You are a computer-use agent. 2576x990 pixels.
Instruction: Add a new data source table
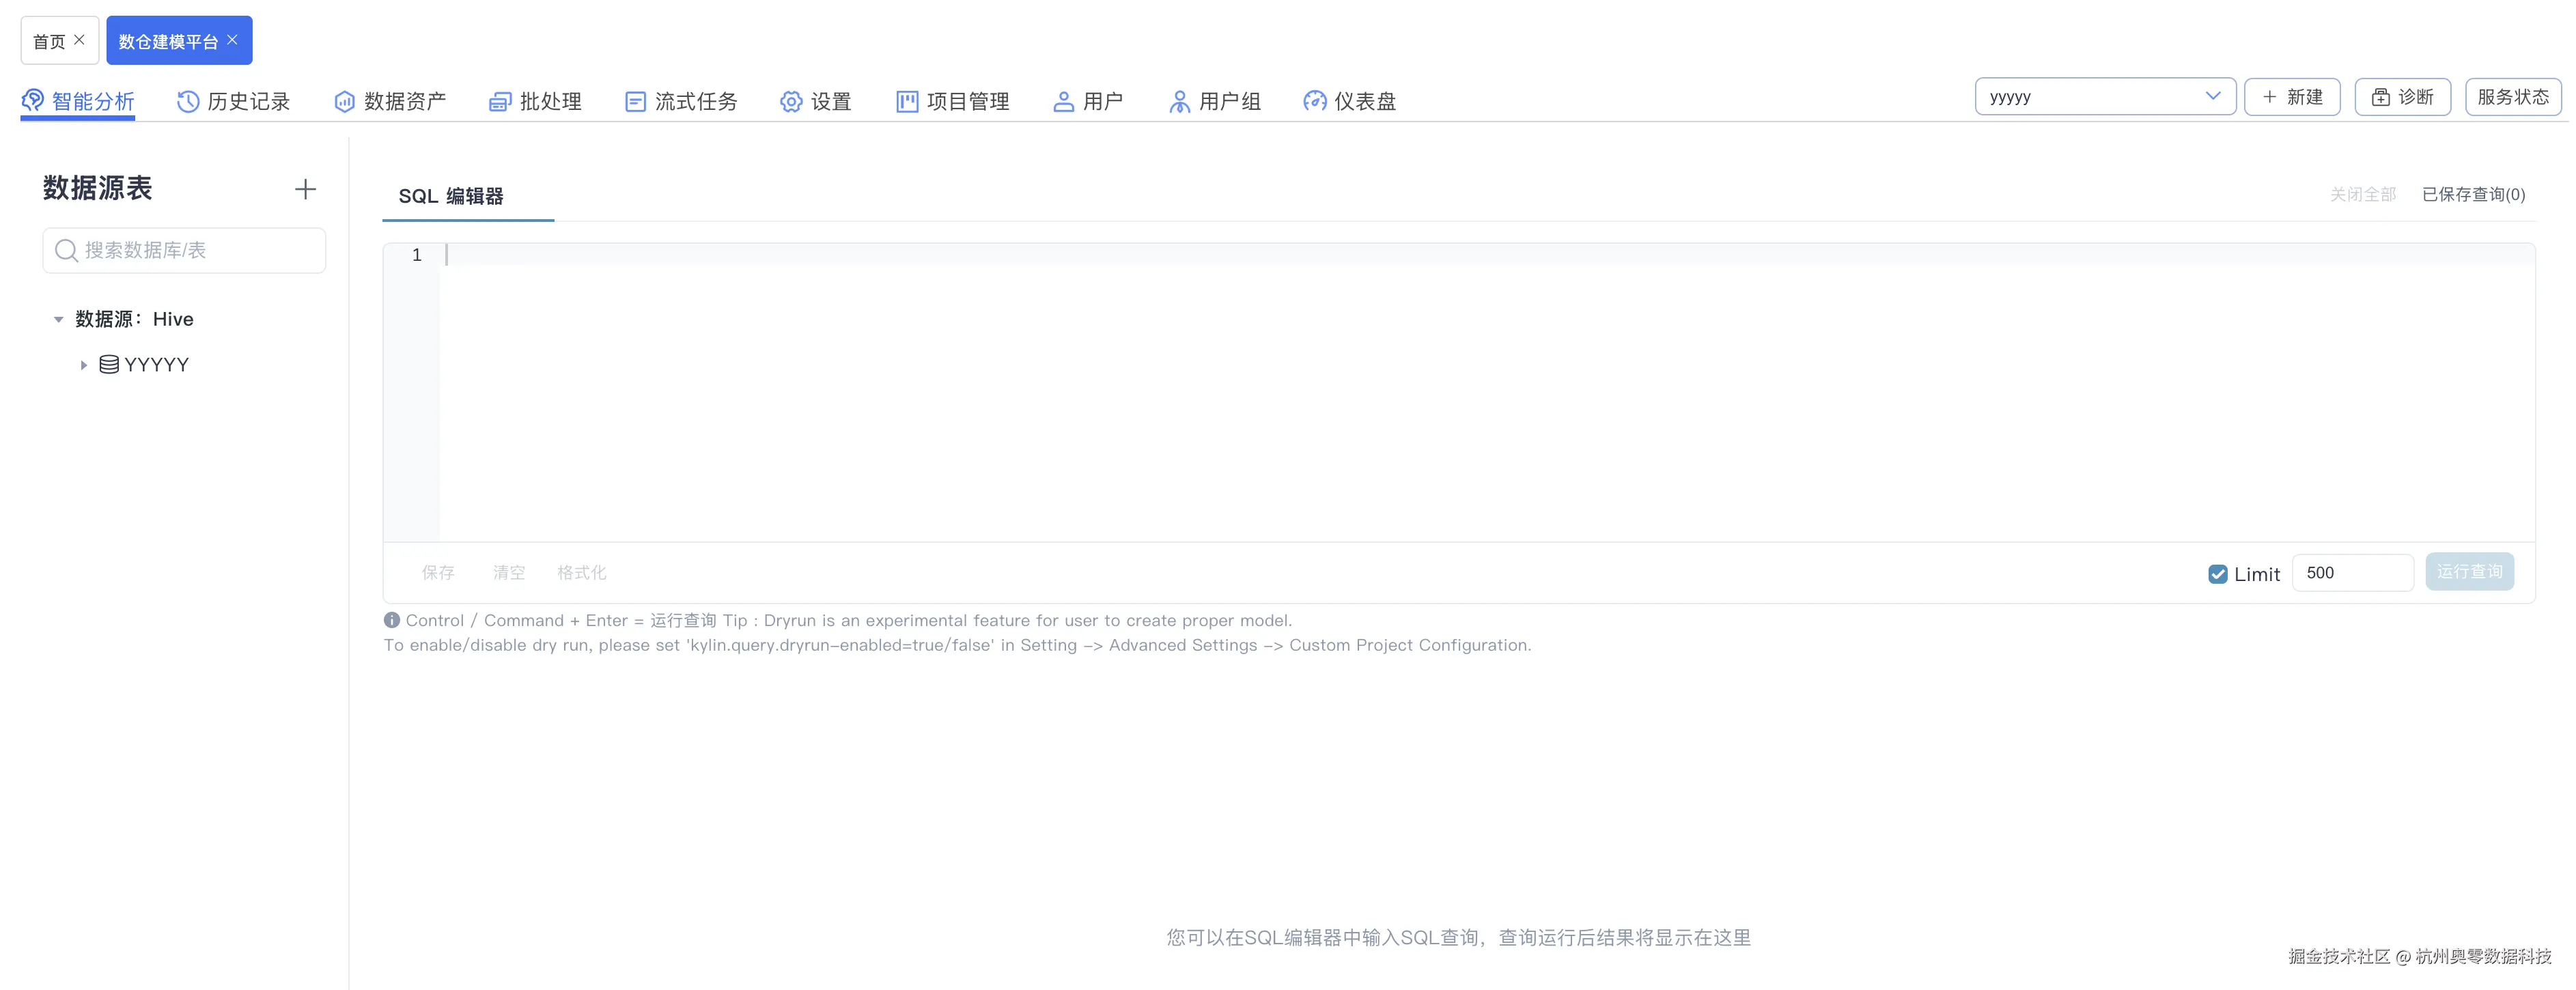point(305,188)
